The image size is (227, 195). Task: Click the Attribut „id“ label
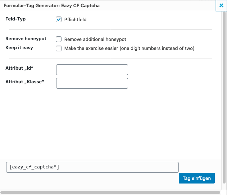(22, 68)
